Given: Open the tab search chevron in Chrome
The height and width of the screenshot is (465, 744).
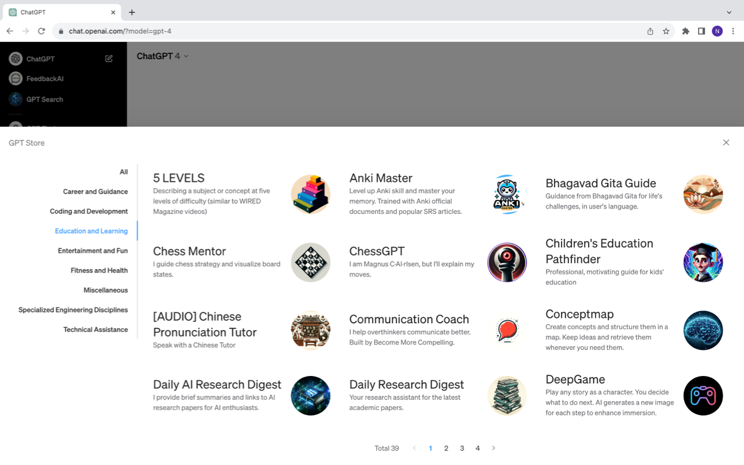Looking at the screenshot, I should tap(729, 12).
